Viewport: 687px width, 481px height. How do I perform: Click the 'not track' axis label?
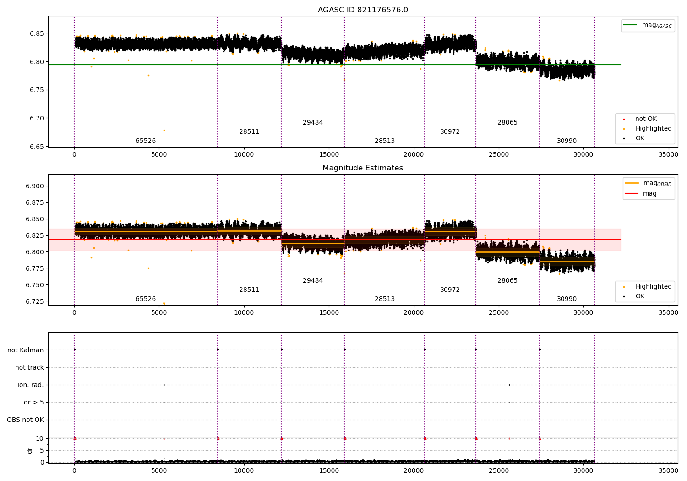pos(29,368)
